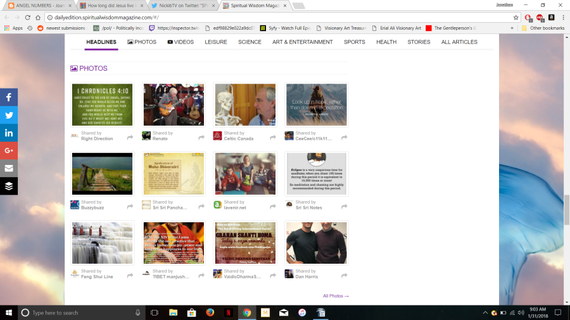Click share arrow beside Right Direction photo

coord(130,137)
